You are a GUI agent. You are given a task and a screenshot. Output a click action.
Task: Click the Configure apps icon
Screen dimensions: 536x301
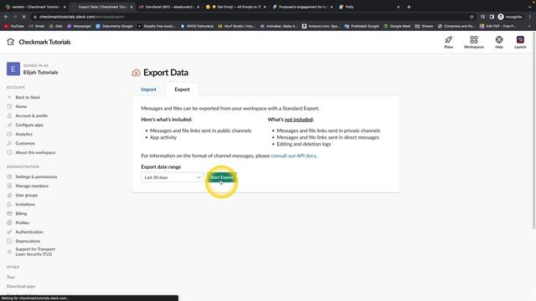(x=9, y=125)
